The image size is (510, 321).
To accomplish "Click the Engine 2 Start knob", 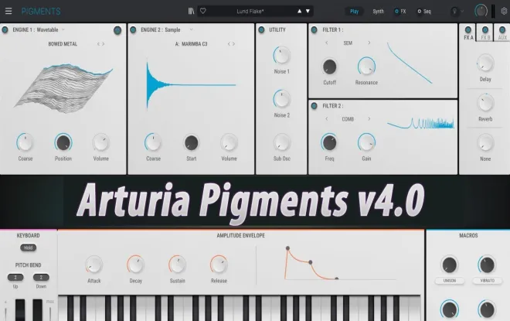I will coord(192,142).
